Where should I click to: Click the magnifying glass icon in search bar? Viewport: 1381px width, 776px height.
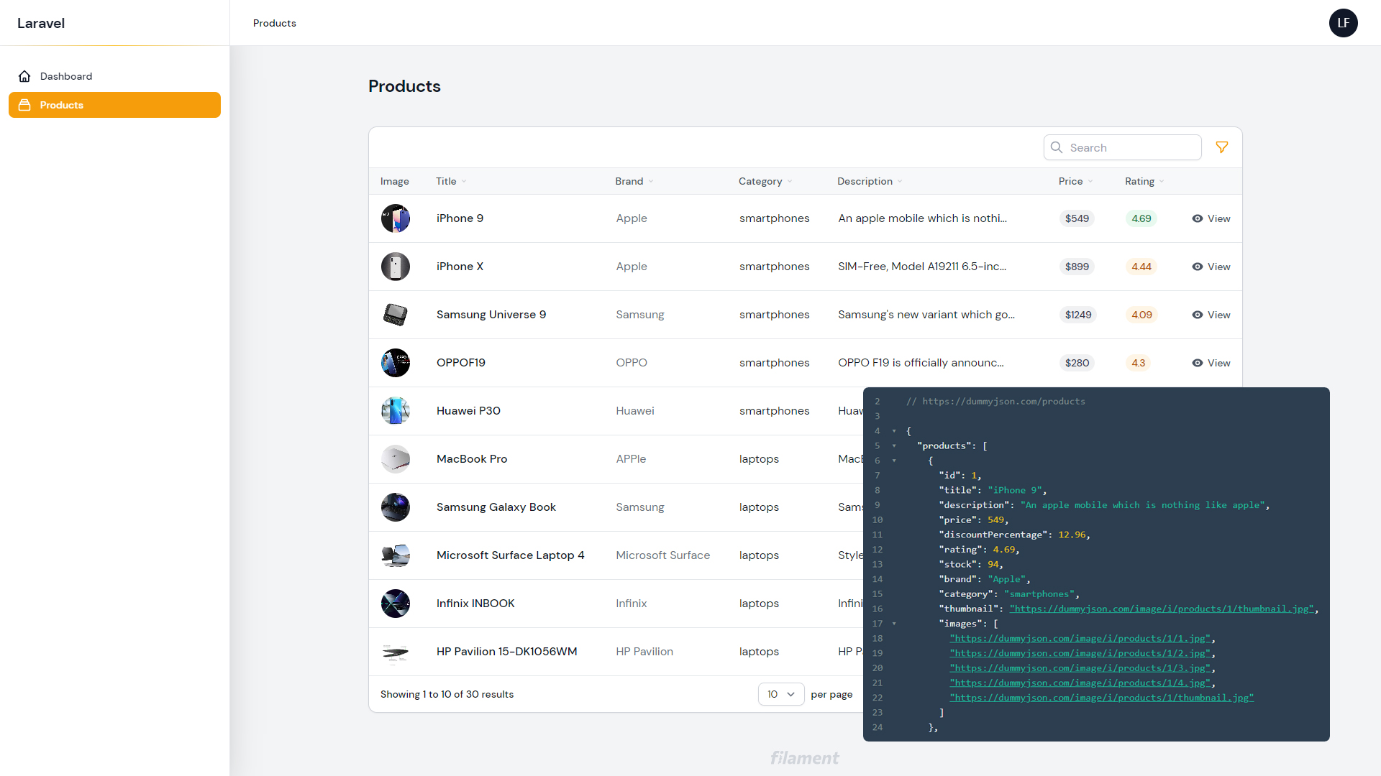click(x=1056, y=147)
